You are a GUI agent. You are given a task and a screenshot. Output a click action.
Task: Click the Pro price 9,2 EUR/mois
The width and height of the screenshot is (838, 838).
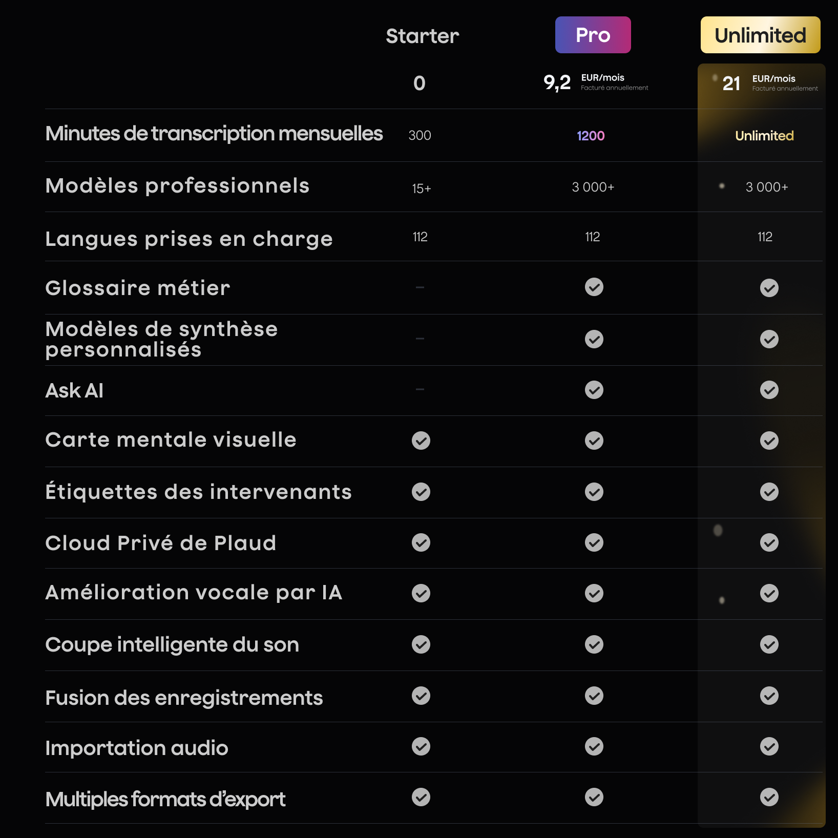pyautogui.click(x=595, y=82)
